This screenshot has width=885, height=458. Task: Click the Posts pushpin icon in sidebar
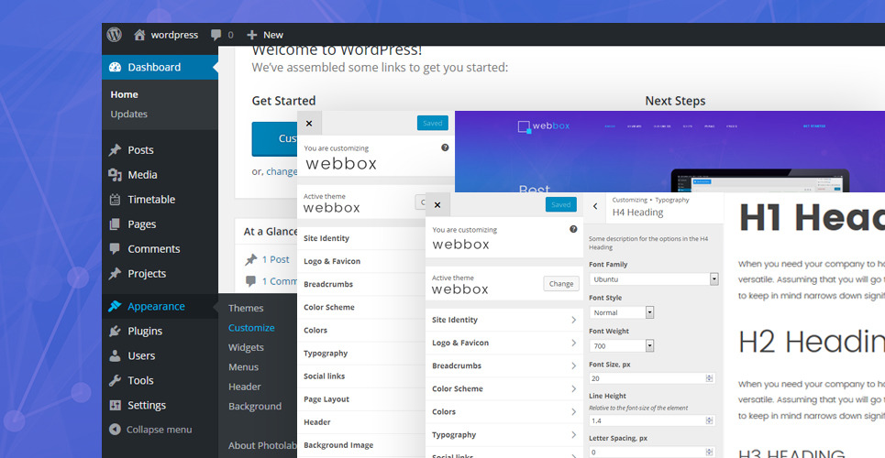[x=115, y=150]
